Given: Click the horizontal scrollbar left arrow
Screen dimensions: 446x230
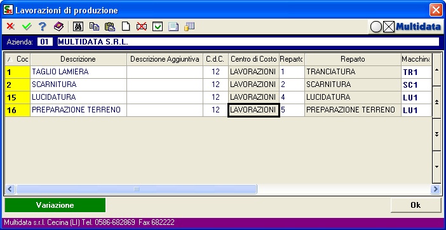Looking at the screenshot, I should point(10,189).
